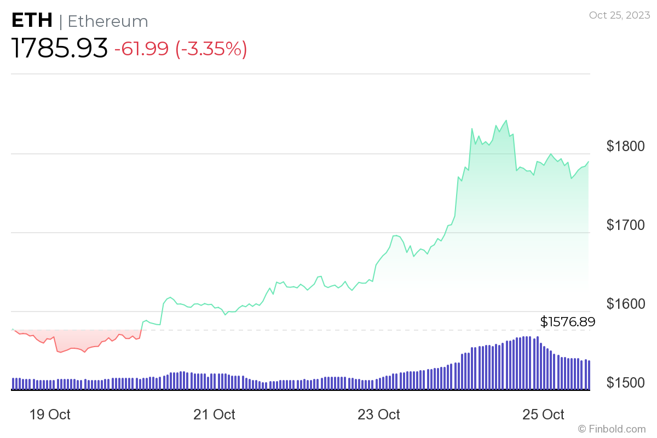Click the 21 Oct date axis label
Viewport: 657px width, 438px height.
pos(214,414)
